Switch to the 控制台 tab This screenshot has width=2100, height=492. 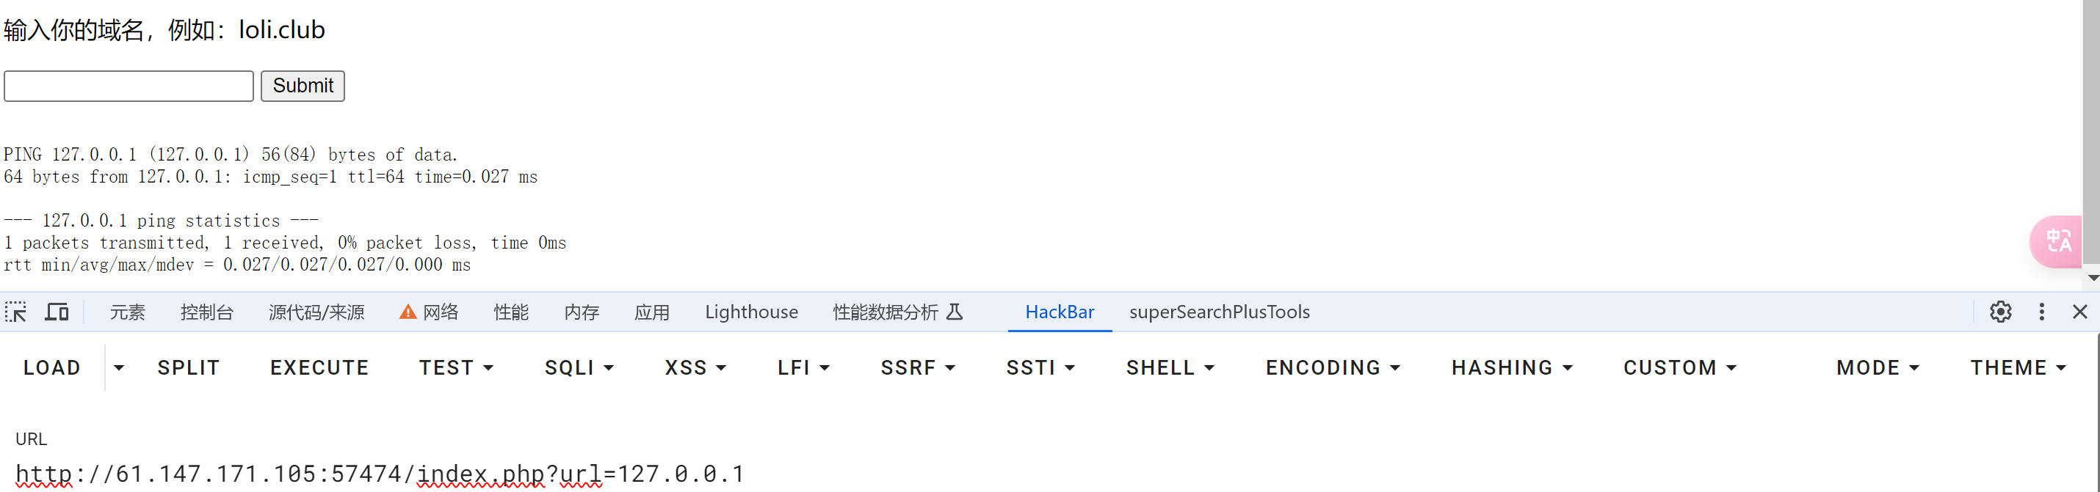206,312
